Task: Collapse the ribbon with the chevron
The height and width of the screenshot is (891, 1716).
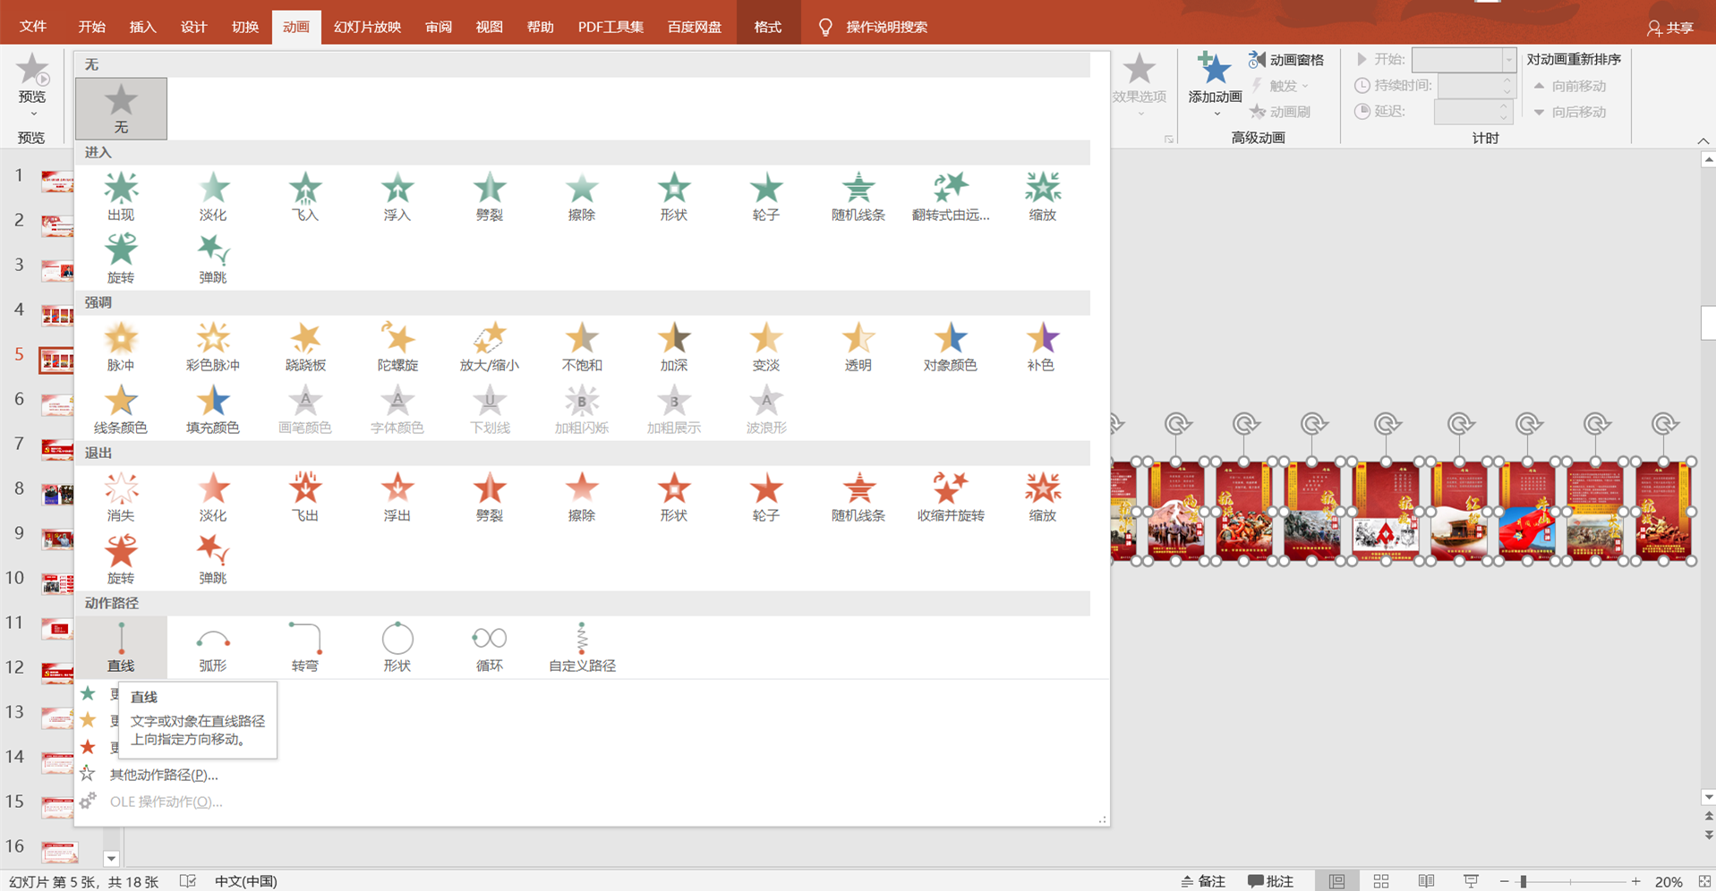Action: pos(1703,141)
